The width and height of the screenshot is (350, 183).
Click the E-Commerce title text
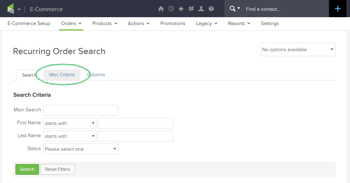[x=46, y=9]
